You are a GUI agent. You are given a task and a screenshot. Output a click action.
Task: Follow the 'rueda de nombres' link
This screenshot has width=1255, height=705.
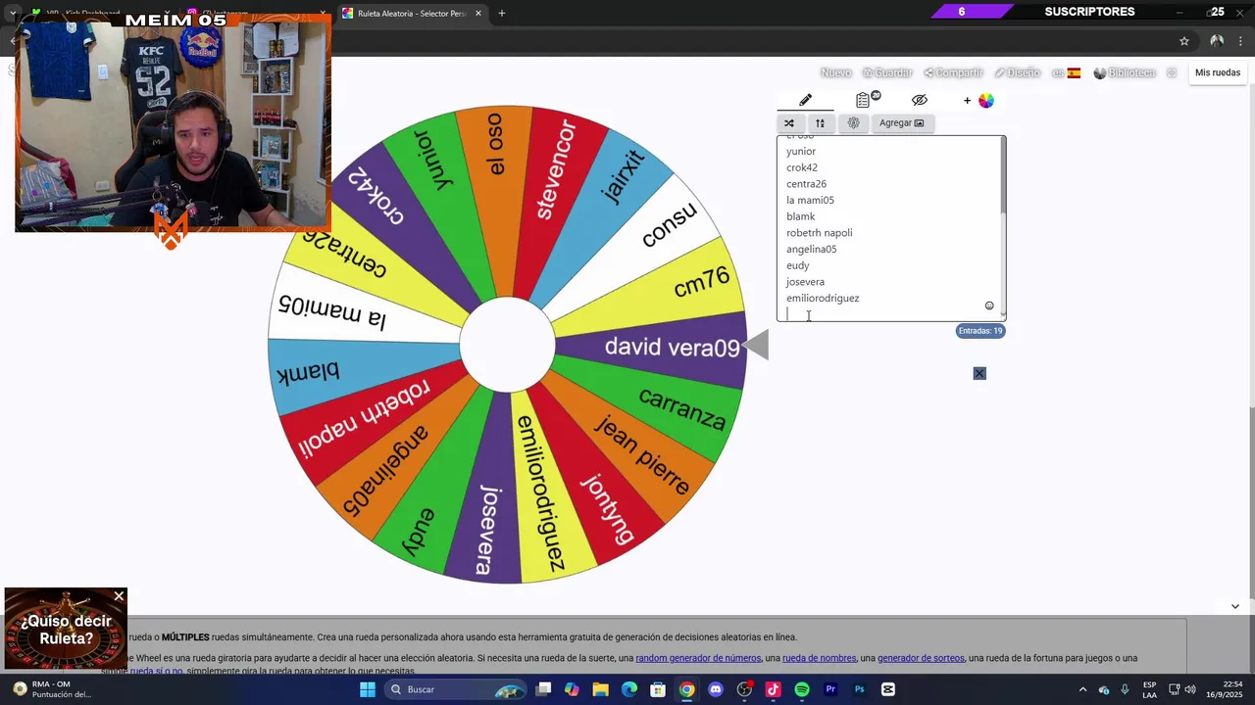819,658
